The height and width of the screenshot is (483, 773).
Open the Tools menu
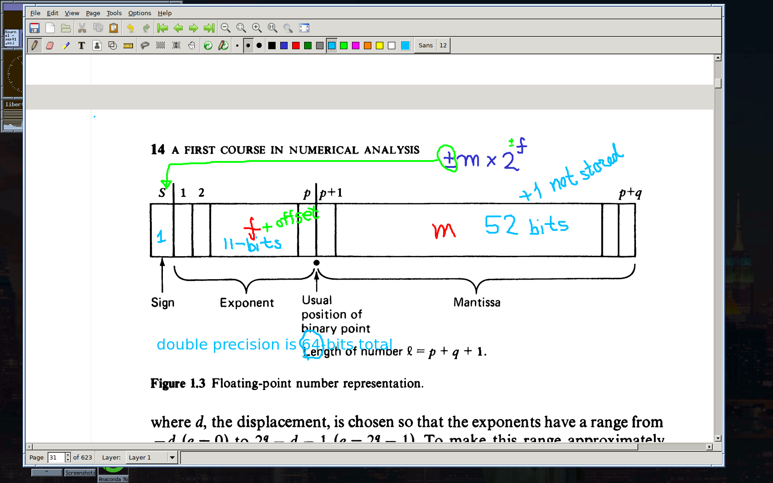pos(114,13)
